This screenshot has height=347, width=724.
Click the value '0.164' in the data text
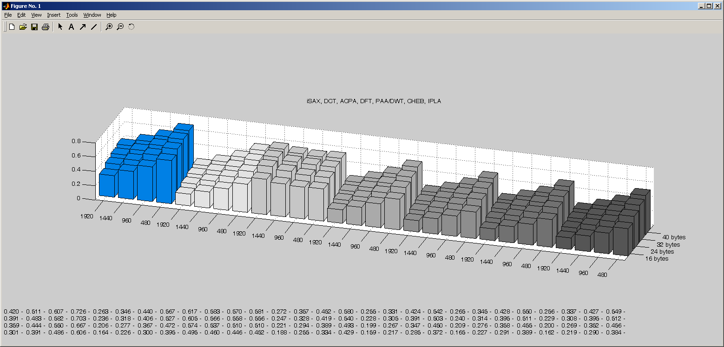100,332
